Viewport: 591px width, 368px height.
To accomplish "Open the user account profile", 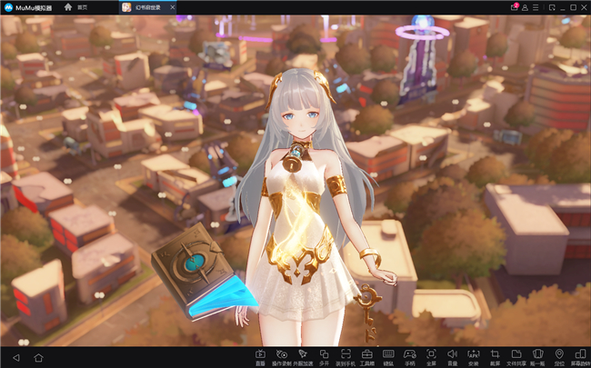I will point(525,7).
